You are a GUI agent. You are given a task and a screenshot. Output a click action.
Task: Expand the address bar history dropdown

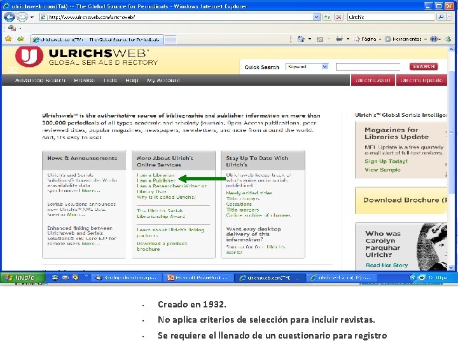click(316, 17)
